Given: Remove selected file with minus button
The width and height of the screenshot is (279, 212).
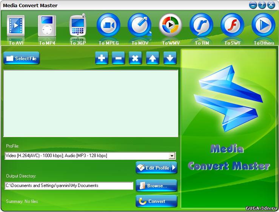Looking at the screenshot, I should click(118, 58).
